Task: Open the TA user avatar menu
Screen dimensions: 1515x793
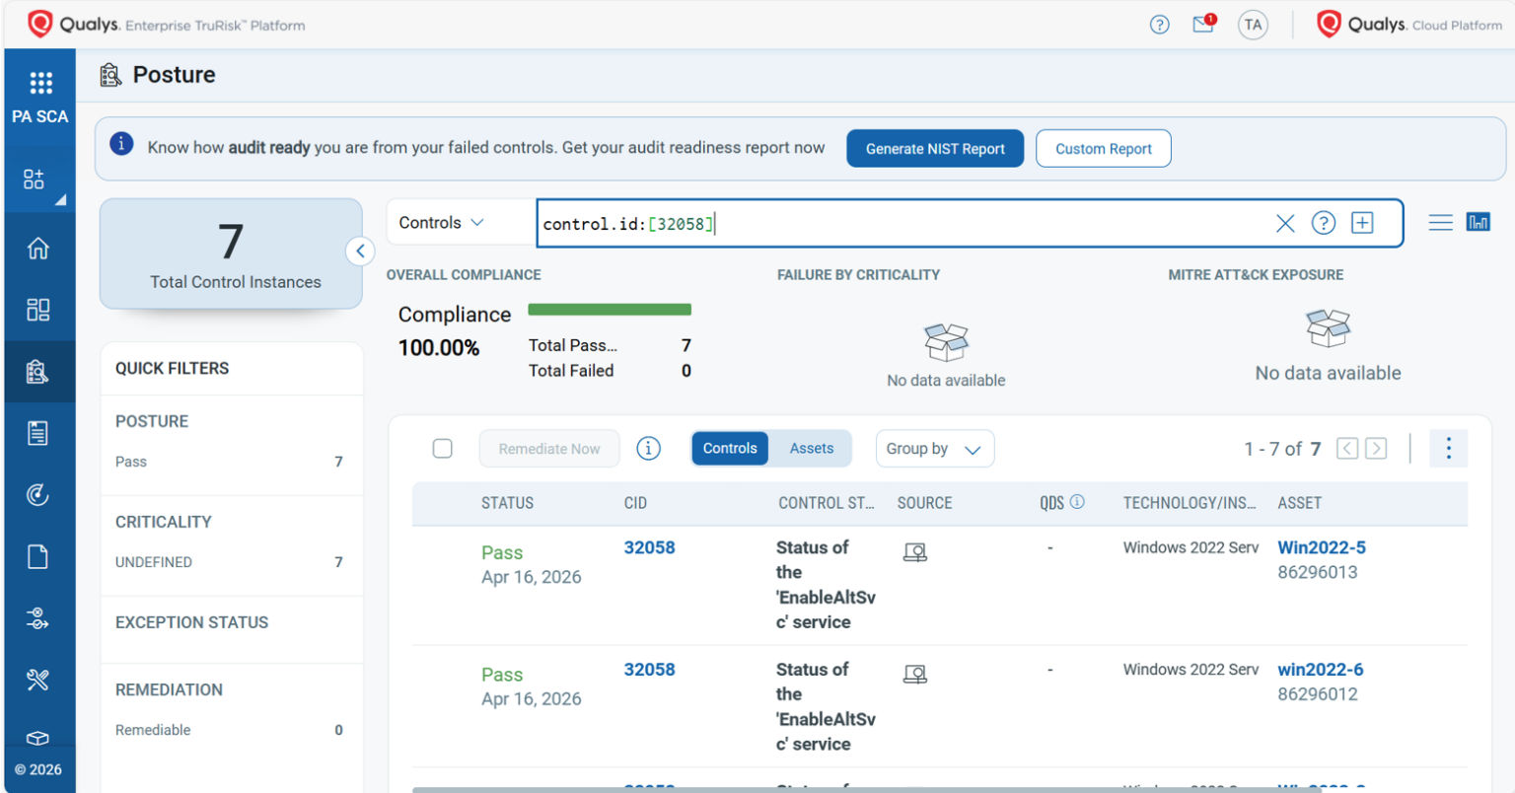Action: (1253, 25)
